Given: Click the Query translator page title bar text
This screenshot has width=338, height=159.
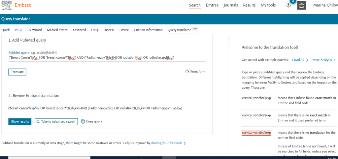Looking at the screenshot, I should tap(16, 19).
